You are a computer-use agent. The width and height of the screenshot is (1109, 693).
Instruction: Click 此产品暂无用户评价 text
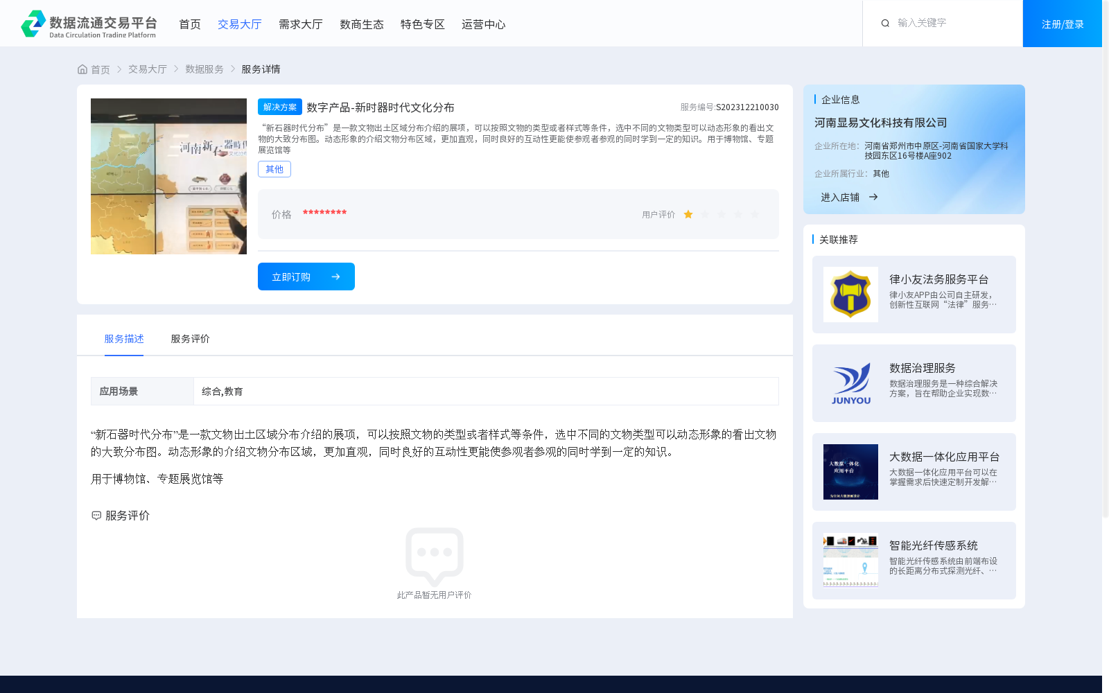click(x=434, y=595)
